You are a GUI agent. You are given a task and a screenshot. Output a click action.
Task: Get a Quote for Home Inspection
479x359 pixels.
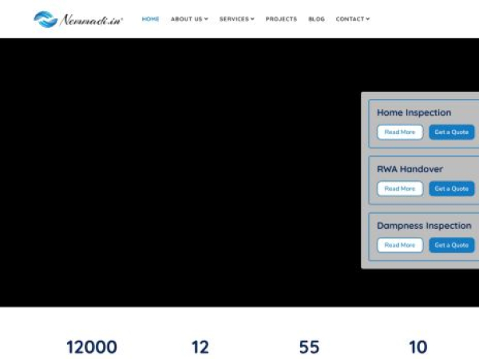[451, 132]
